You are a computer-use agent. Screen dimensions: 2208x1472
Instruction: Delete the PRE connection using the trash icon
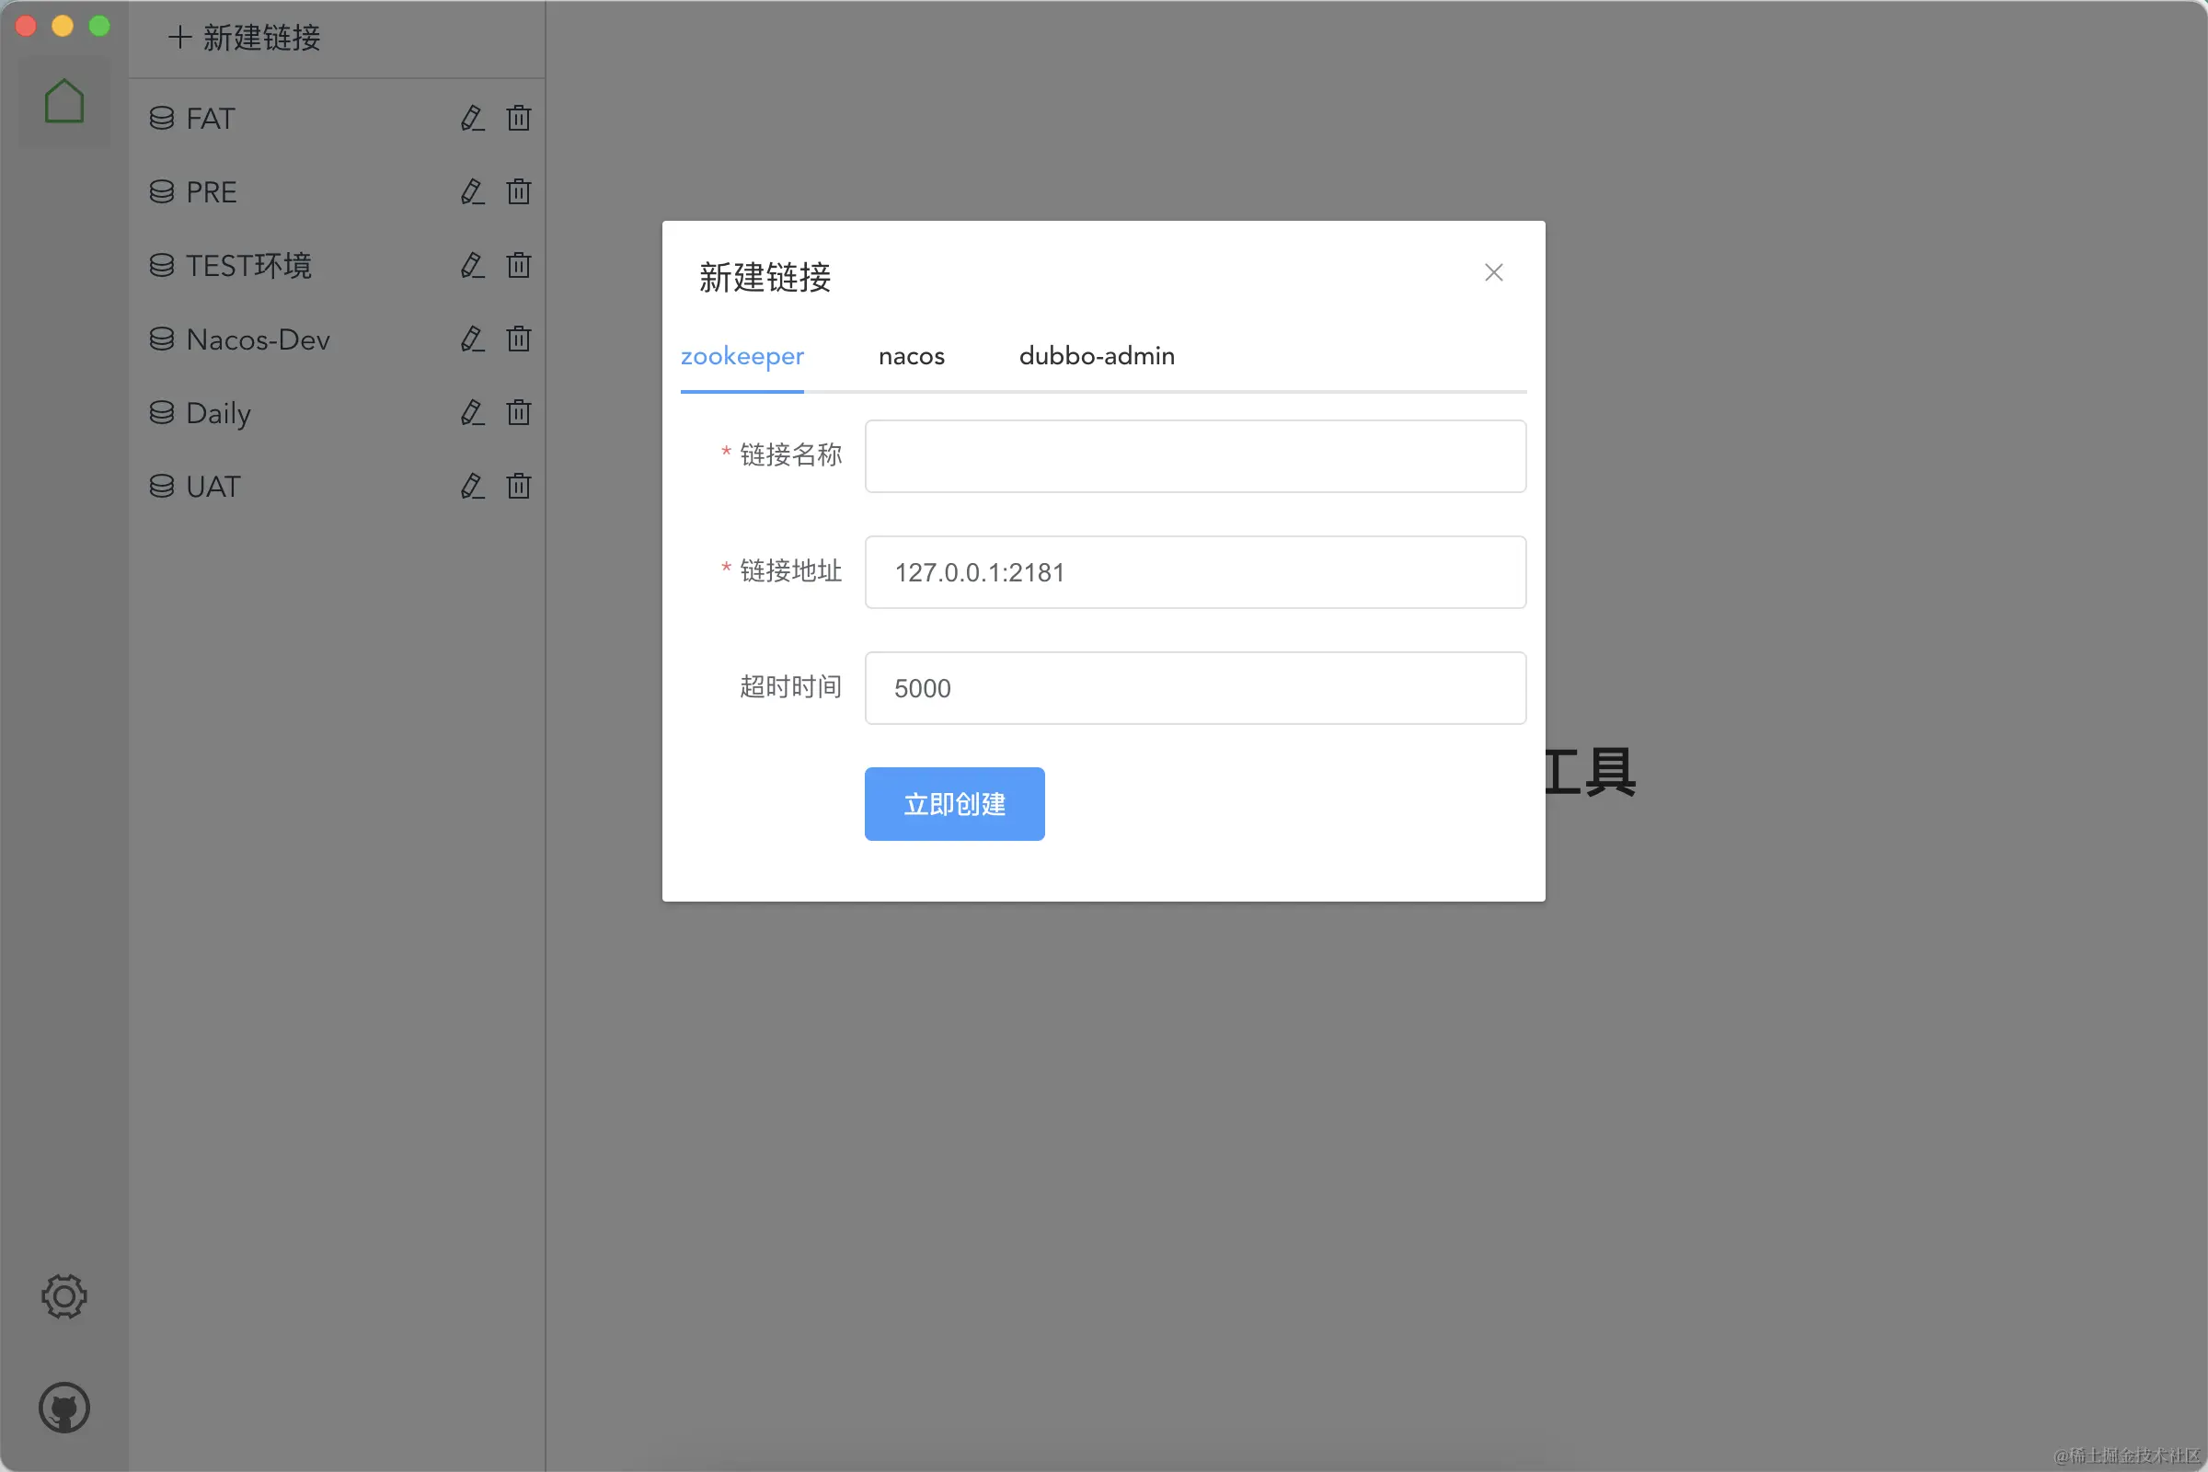[x=518, y=191]
